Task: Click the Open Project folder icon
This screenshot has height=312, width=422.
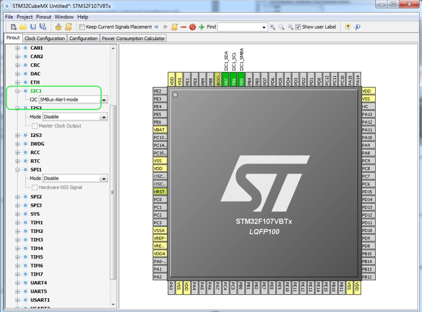Action: 23,27
